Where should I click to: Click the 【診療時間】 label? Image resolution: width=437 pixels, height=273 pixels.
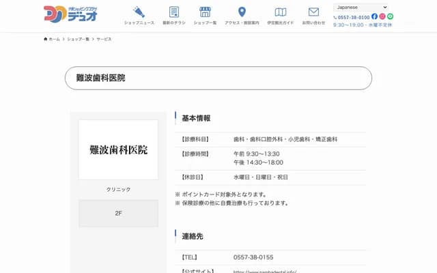point(195,154)
